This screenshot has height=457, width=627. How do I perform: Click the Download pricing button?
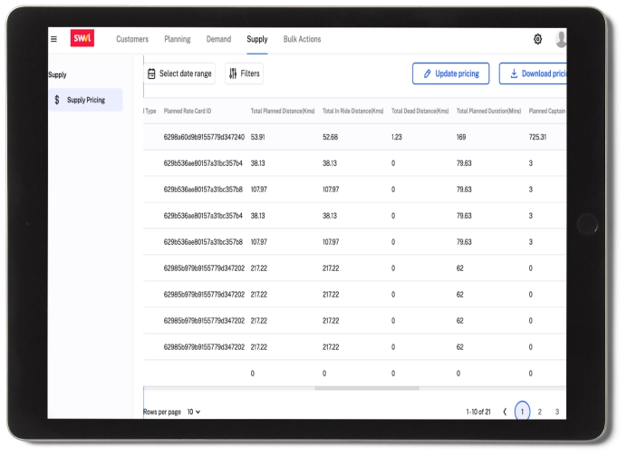click(534, 74)
